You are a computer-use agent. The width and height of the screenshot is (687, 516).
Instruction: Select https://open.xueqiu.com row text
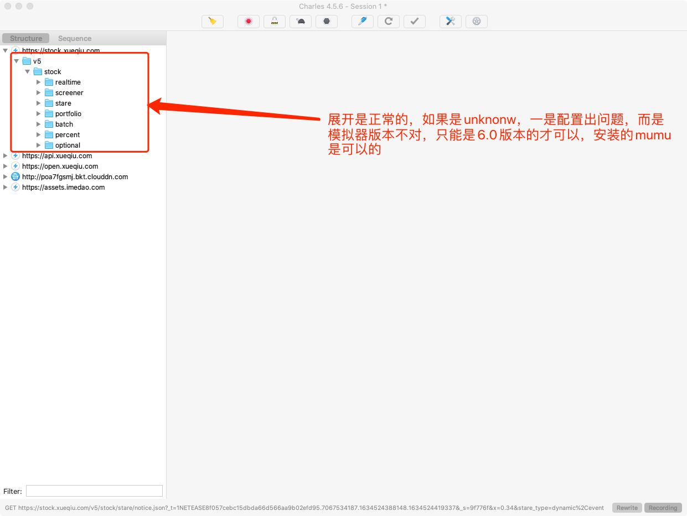(60, 166)
